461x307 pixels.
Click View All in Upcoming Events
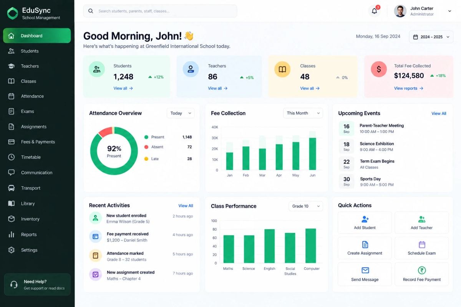[439, 114]
